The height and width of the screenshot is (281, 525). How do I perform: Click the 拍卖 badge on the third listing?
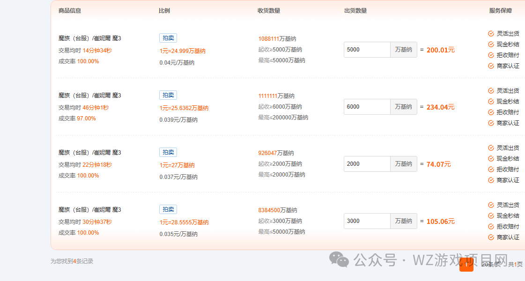[168, 152]
